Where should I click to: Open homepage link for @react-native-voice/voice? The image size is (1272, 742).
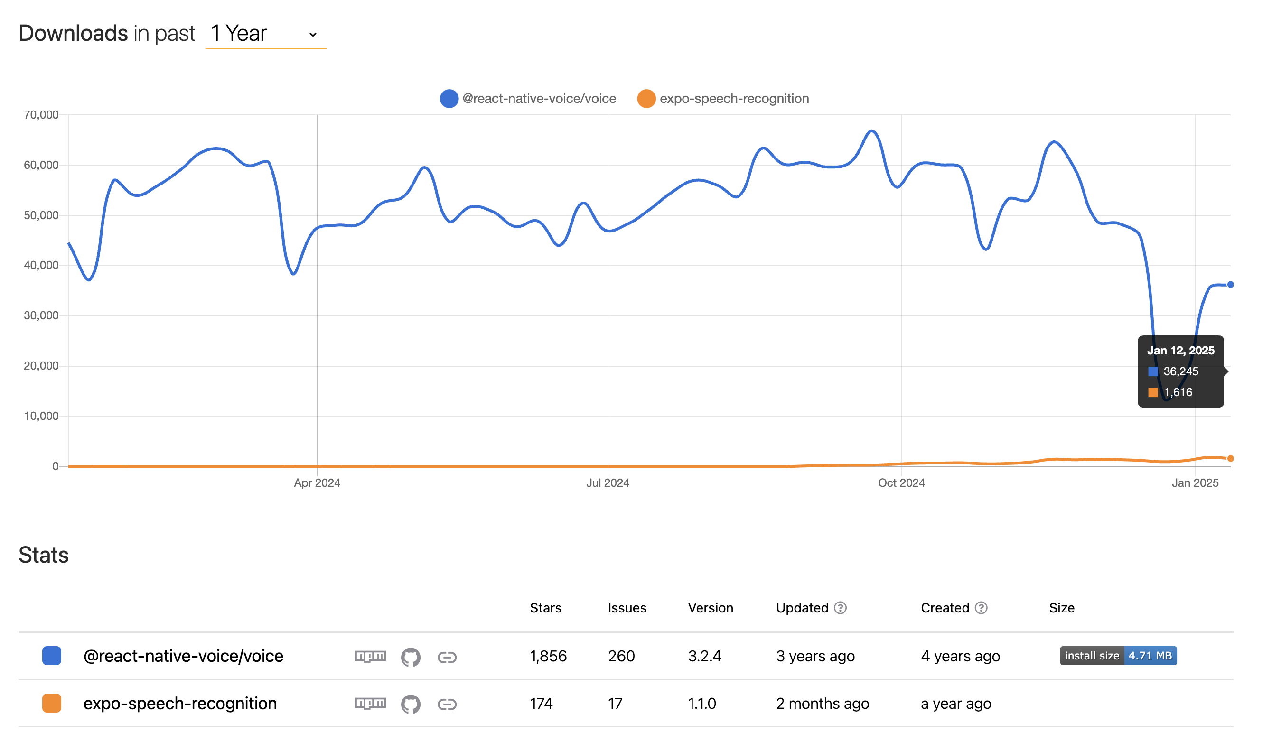(447, 657)
